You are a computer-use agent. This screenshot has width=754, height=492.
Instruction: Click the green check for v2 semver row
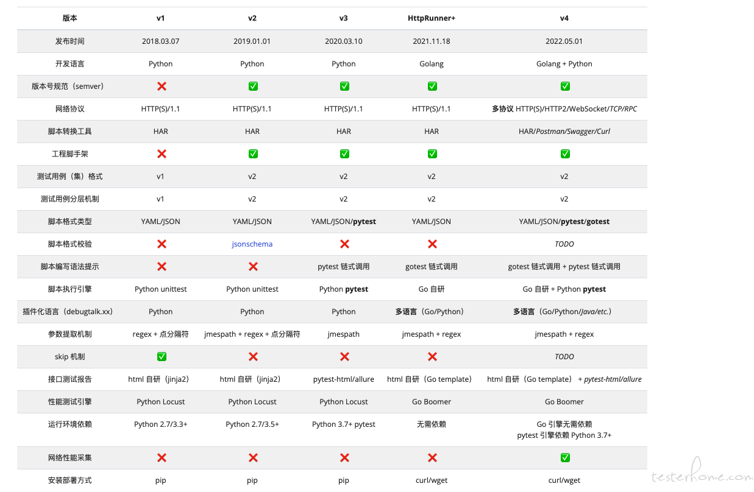point(253,86)
